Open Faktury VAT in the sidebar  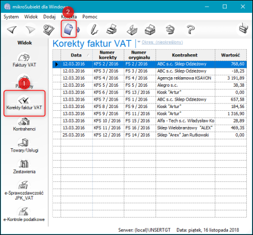[x=24, y=60]
